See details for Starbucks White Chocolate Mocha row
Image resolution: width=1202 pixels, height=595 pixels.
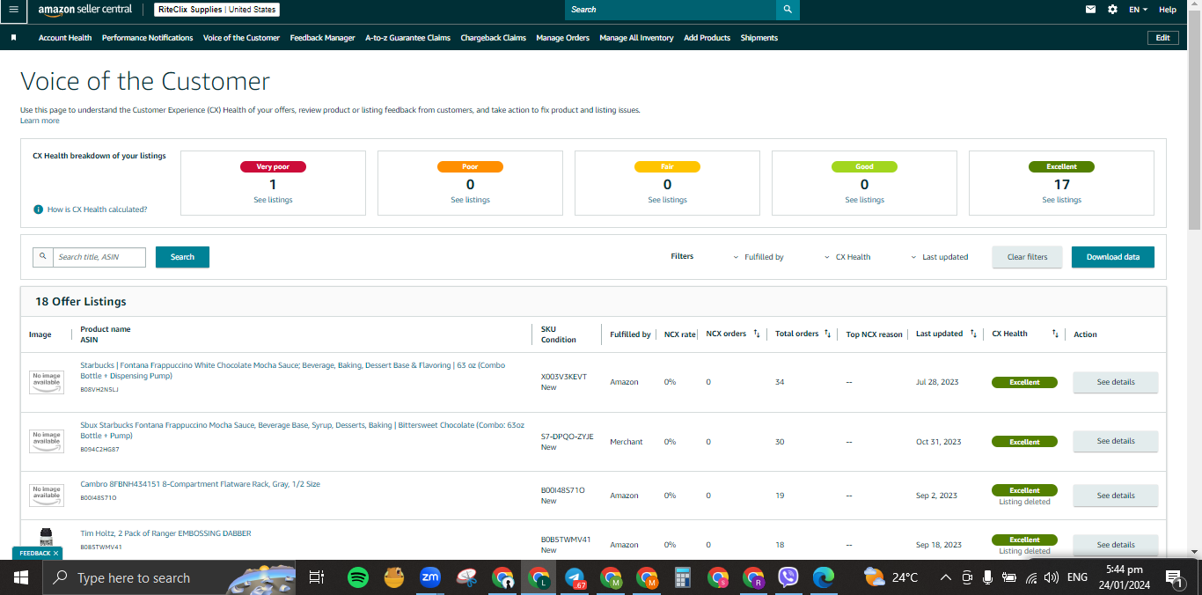pyautogui.click(x=1115, y=382)
